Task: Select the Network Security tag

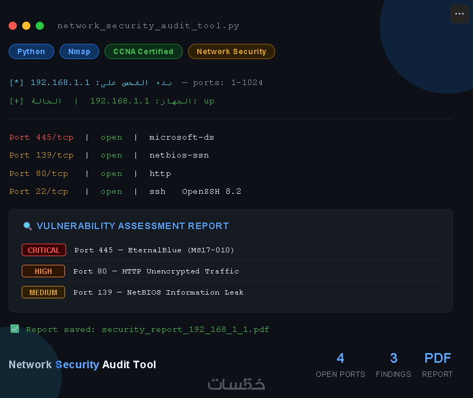Action: click(x=231, y=51)
